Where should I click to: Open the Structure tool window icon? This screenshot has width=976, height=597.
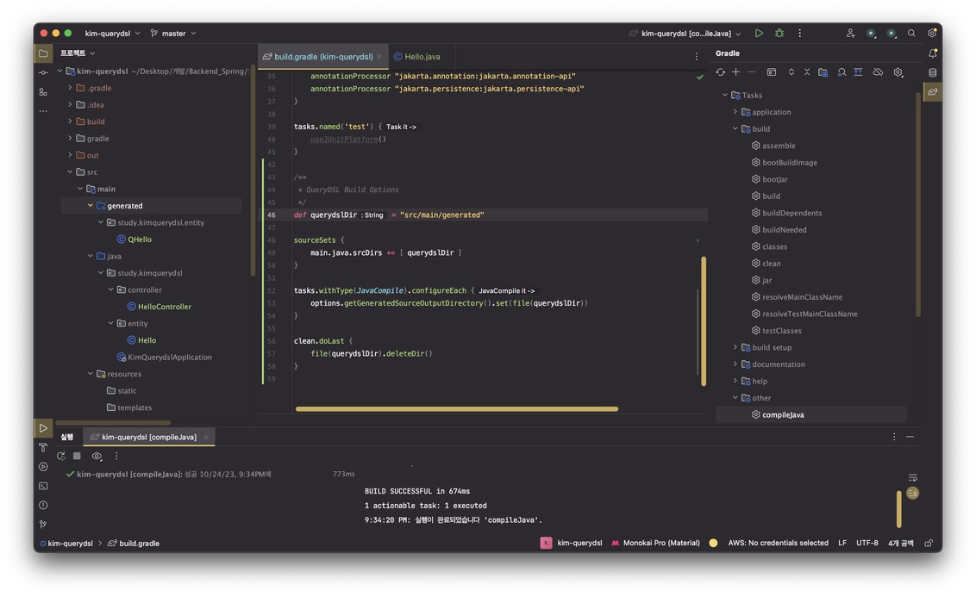[x=43, y=92]
